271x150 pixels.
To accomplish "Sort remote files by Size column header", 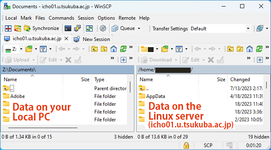I will tap(213, 80).
